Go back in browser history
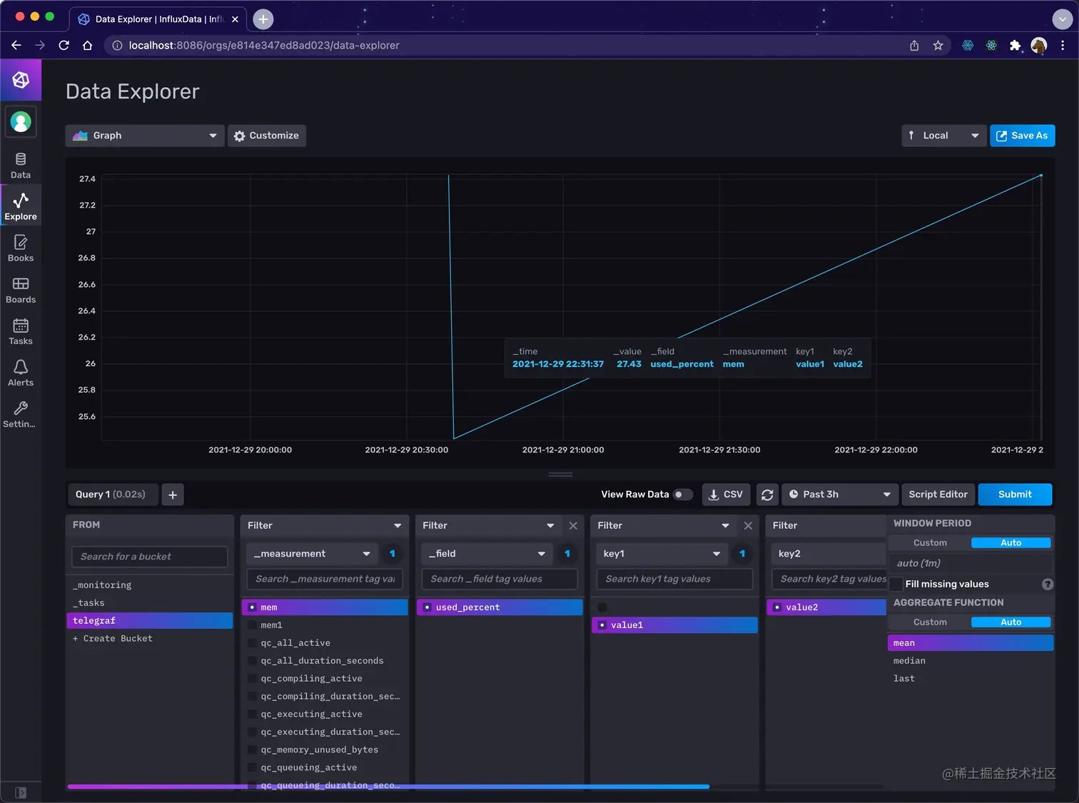This screenshot has height=803, width=1079. [x=16, y=45]
